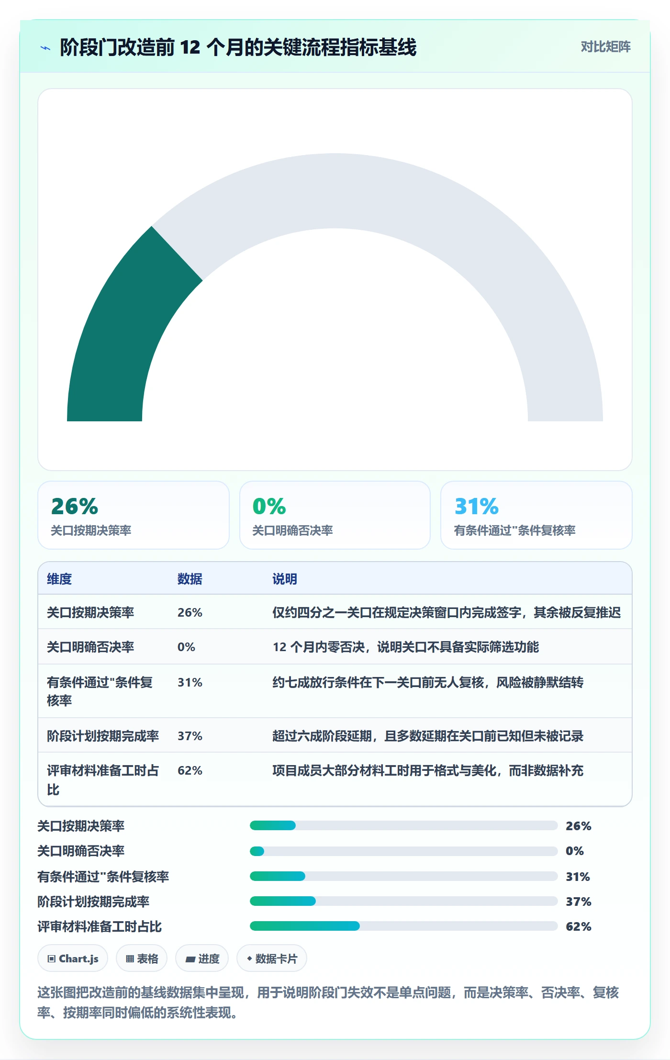Click 阶段计划按期完成率 in the table's first column

(x=103, y=736)
